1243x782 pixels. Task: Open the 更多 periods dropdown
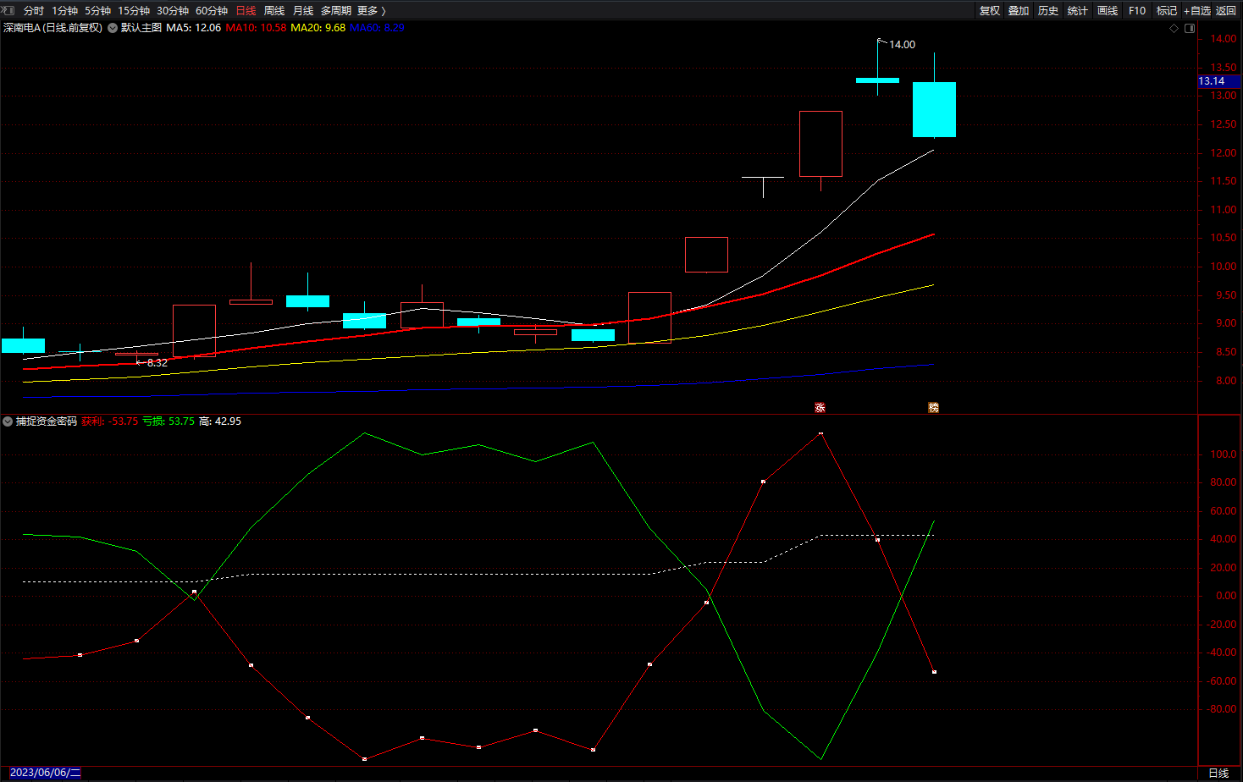click(372, 10)
